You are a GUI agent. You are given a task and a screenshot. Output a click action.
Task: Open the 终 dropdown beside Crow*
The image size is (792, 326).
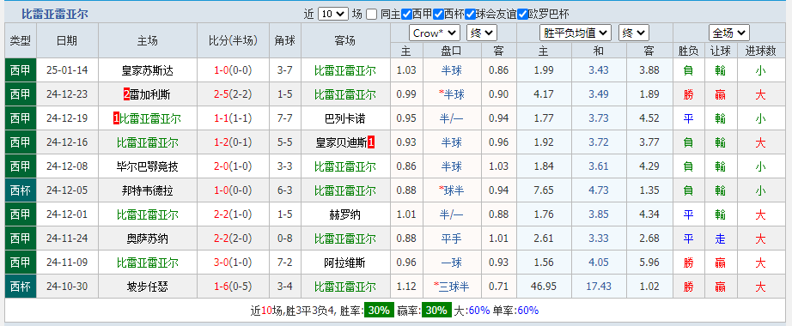[x=482, y=33]
